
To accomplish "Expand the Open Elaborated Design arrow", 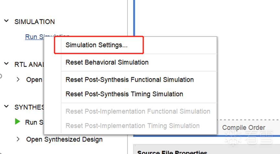I will [x=18, y=79].
